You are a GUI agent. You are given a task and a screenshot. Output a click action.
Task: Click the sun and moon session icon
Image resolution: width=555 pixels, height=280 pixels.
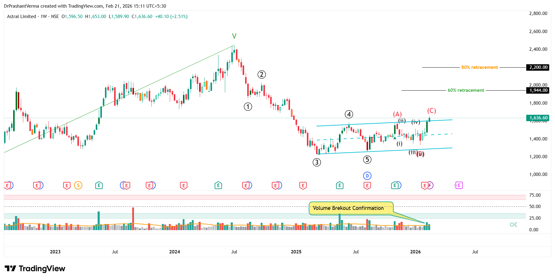click(x=513, y=225)
